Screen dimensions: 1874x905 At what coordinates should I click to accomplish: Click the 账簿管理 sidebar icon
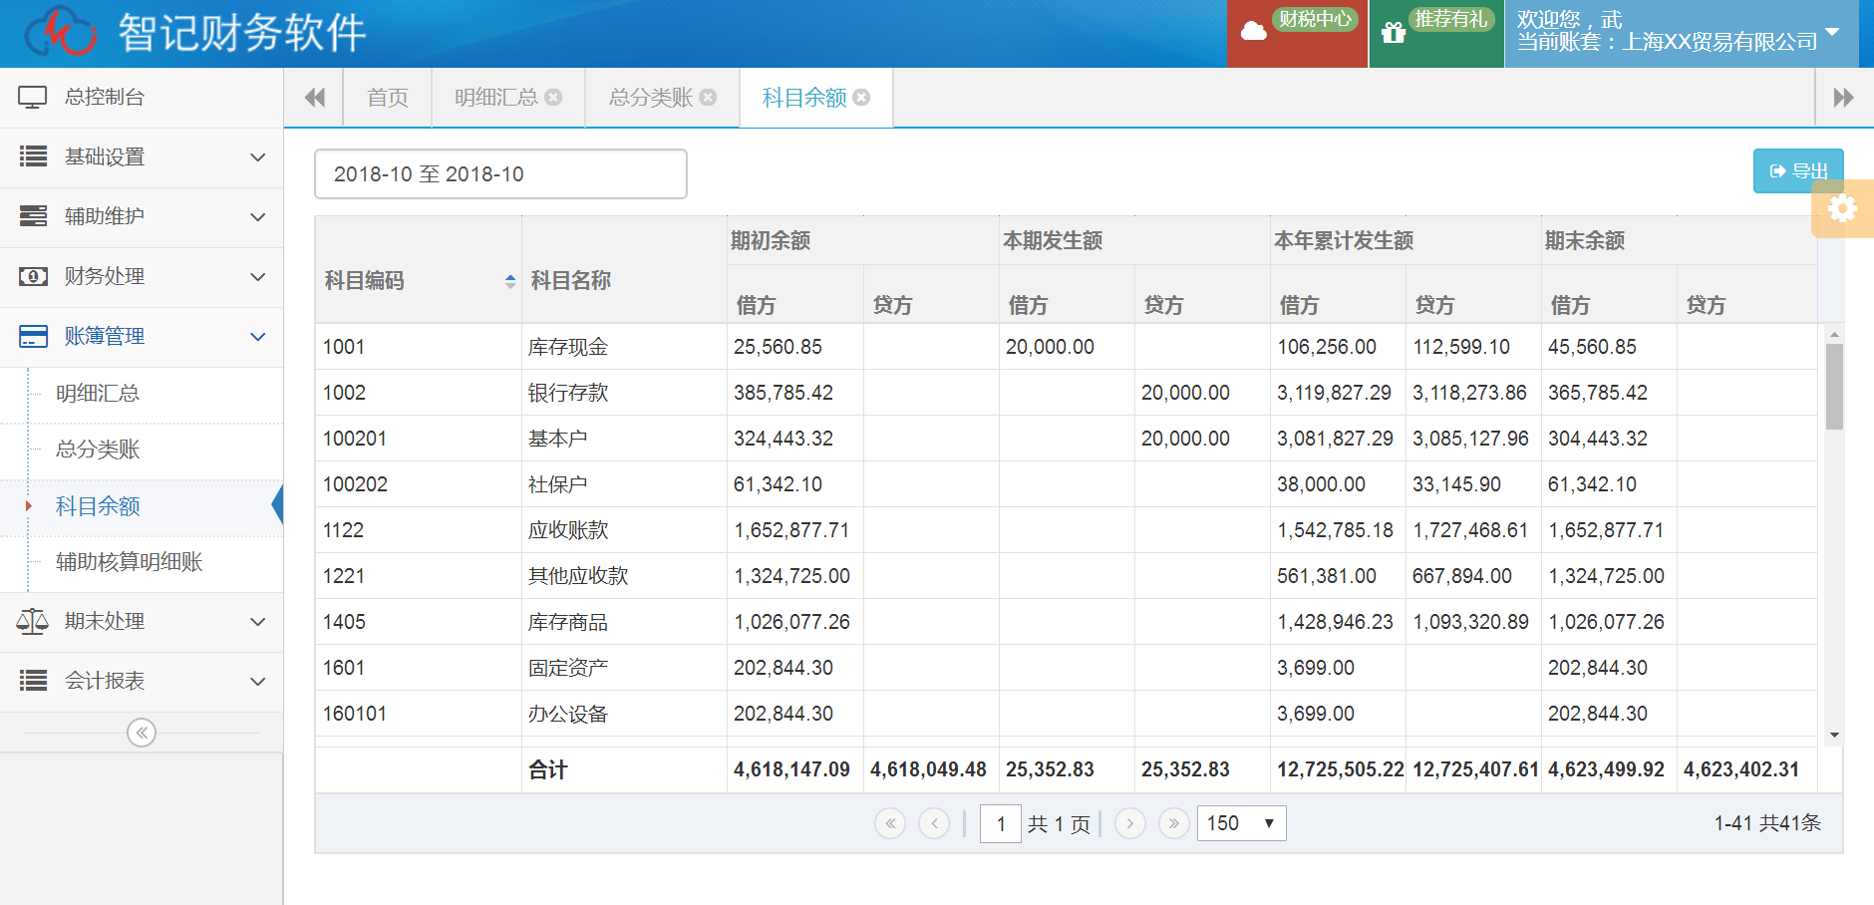pyautogui.click(x=31, y=336)
